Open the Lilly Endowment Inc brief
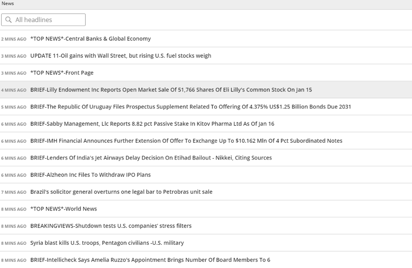Screen dimensions: 412x268 coord(171,90)
